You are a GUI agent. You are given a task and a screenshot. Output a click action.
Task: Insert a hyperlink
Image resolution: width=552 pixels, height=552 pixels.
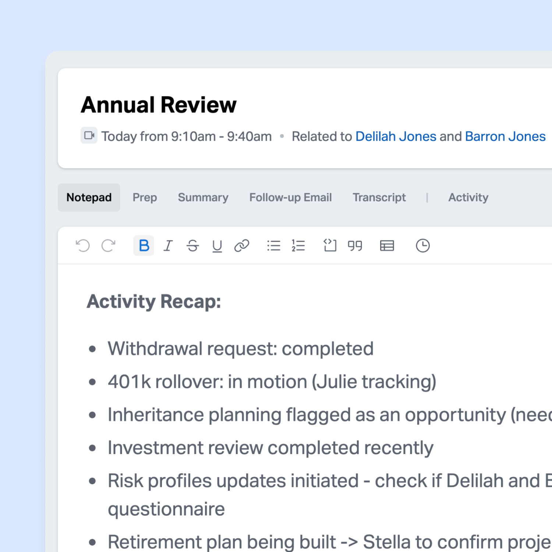coord(242,245)
